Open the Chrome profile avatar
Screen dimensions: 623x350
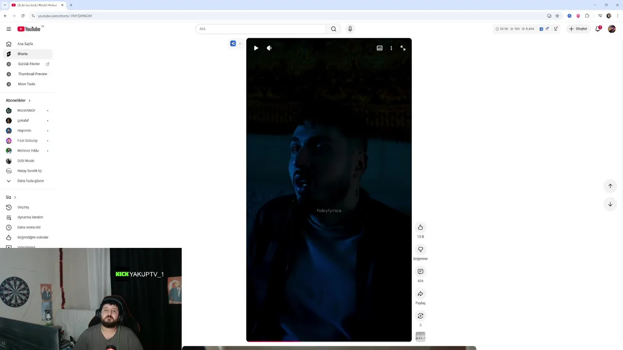(x=609, y=16)
